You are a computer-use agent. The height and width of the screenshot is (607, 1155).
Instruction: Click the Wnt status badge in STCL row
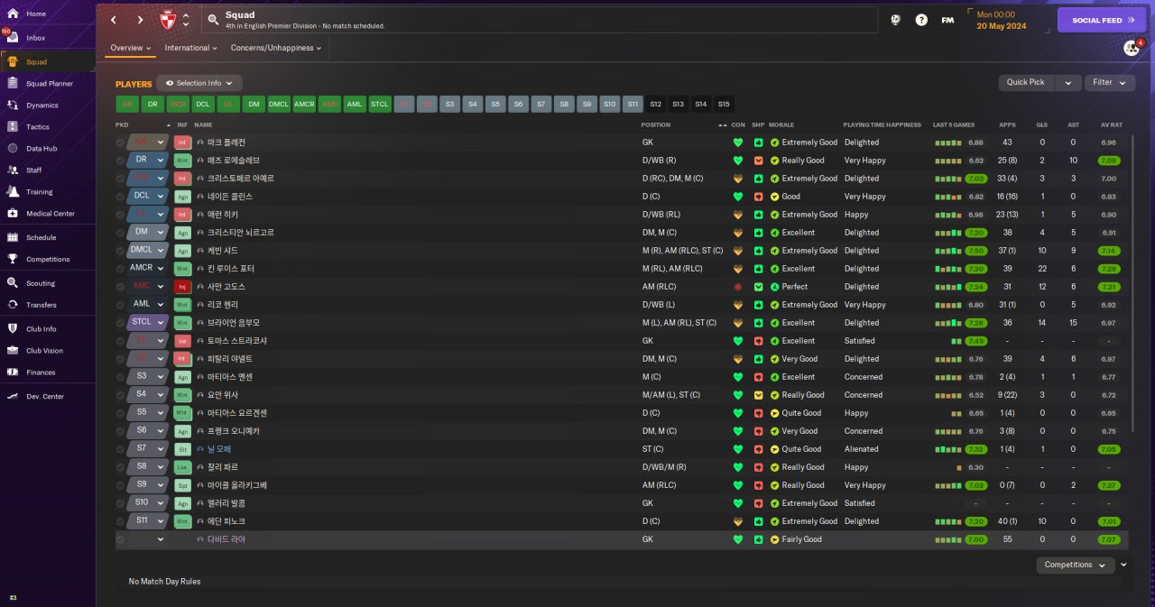182,323
